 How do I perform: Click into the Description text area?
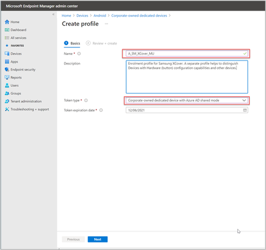point(187,77)
